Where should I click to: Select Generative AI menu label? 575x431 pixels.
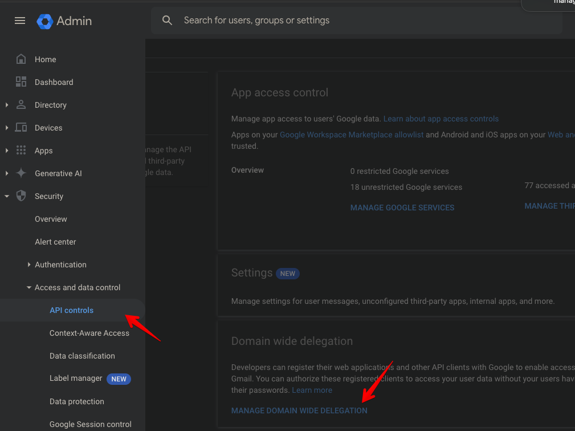point(58,173)
